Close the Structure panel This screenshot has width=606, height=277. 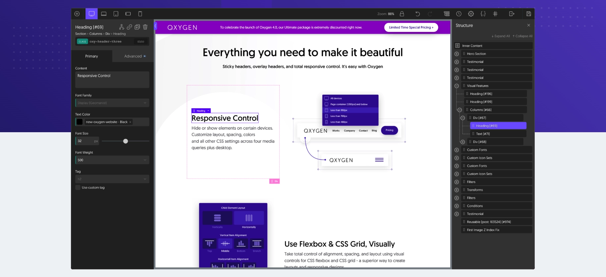tap(528, 25)
